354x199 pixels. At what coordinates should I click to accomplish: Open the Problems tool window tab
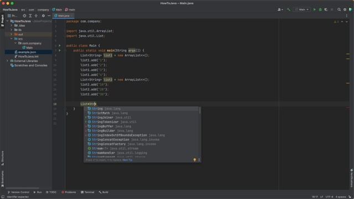click(x=69, y=192)
